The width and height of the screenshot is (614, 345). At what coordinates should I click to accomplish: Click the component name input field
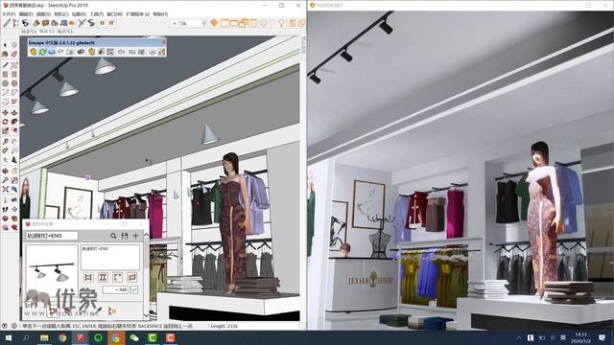pyautogui.click(x=52, y=236)
